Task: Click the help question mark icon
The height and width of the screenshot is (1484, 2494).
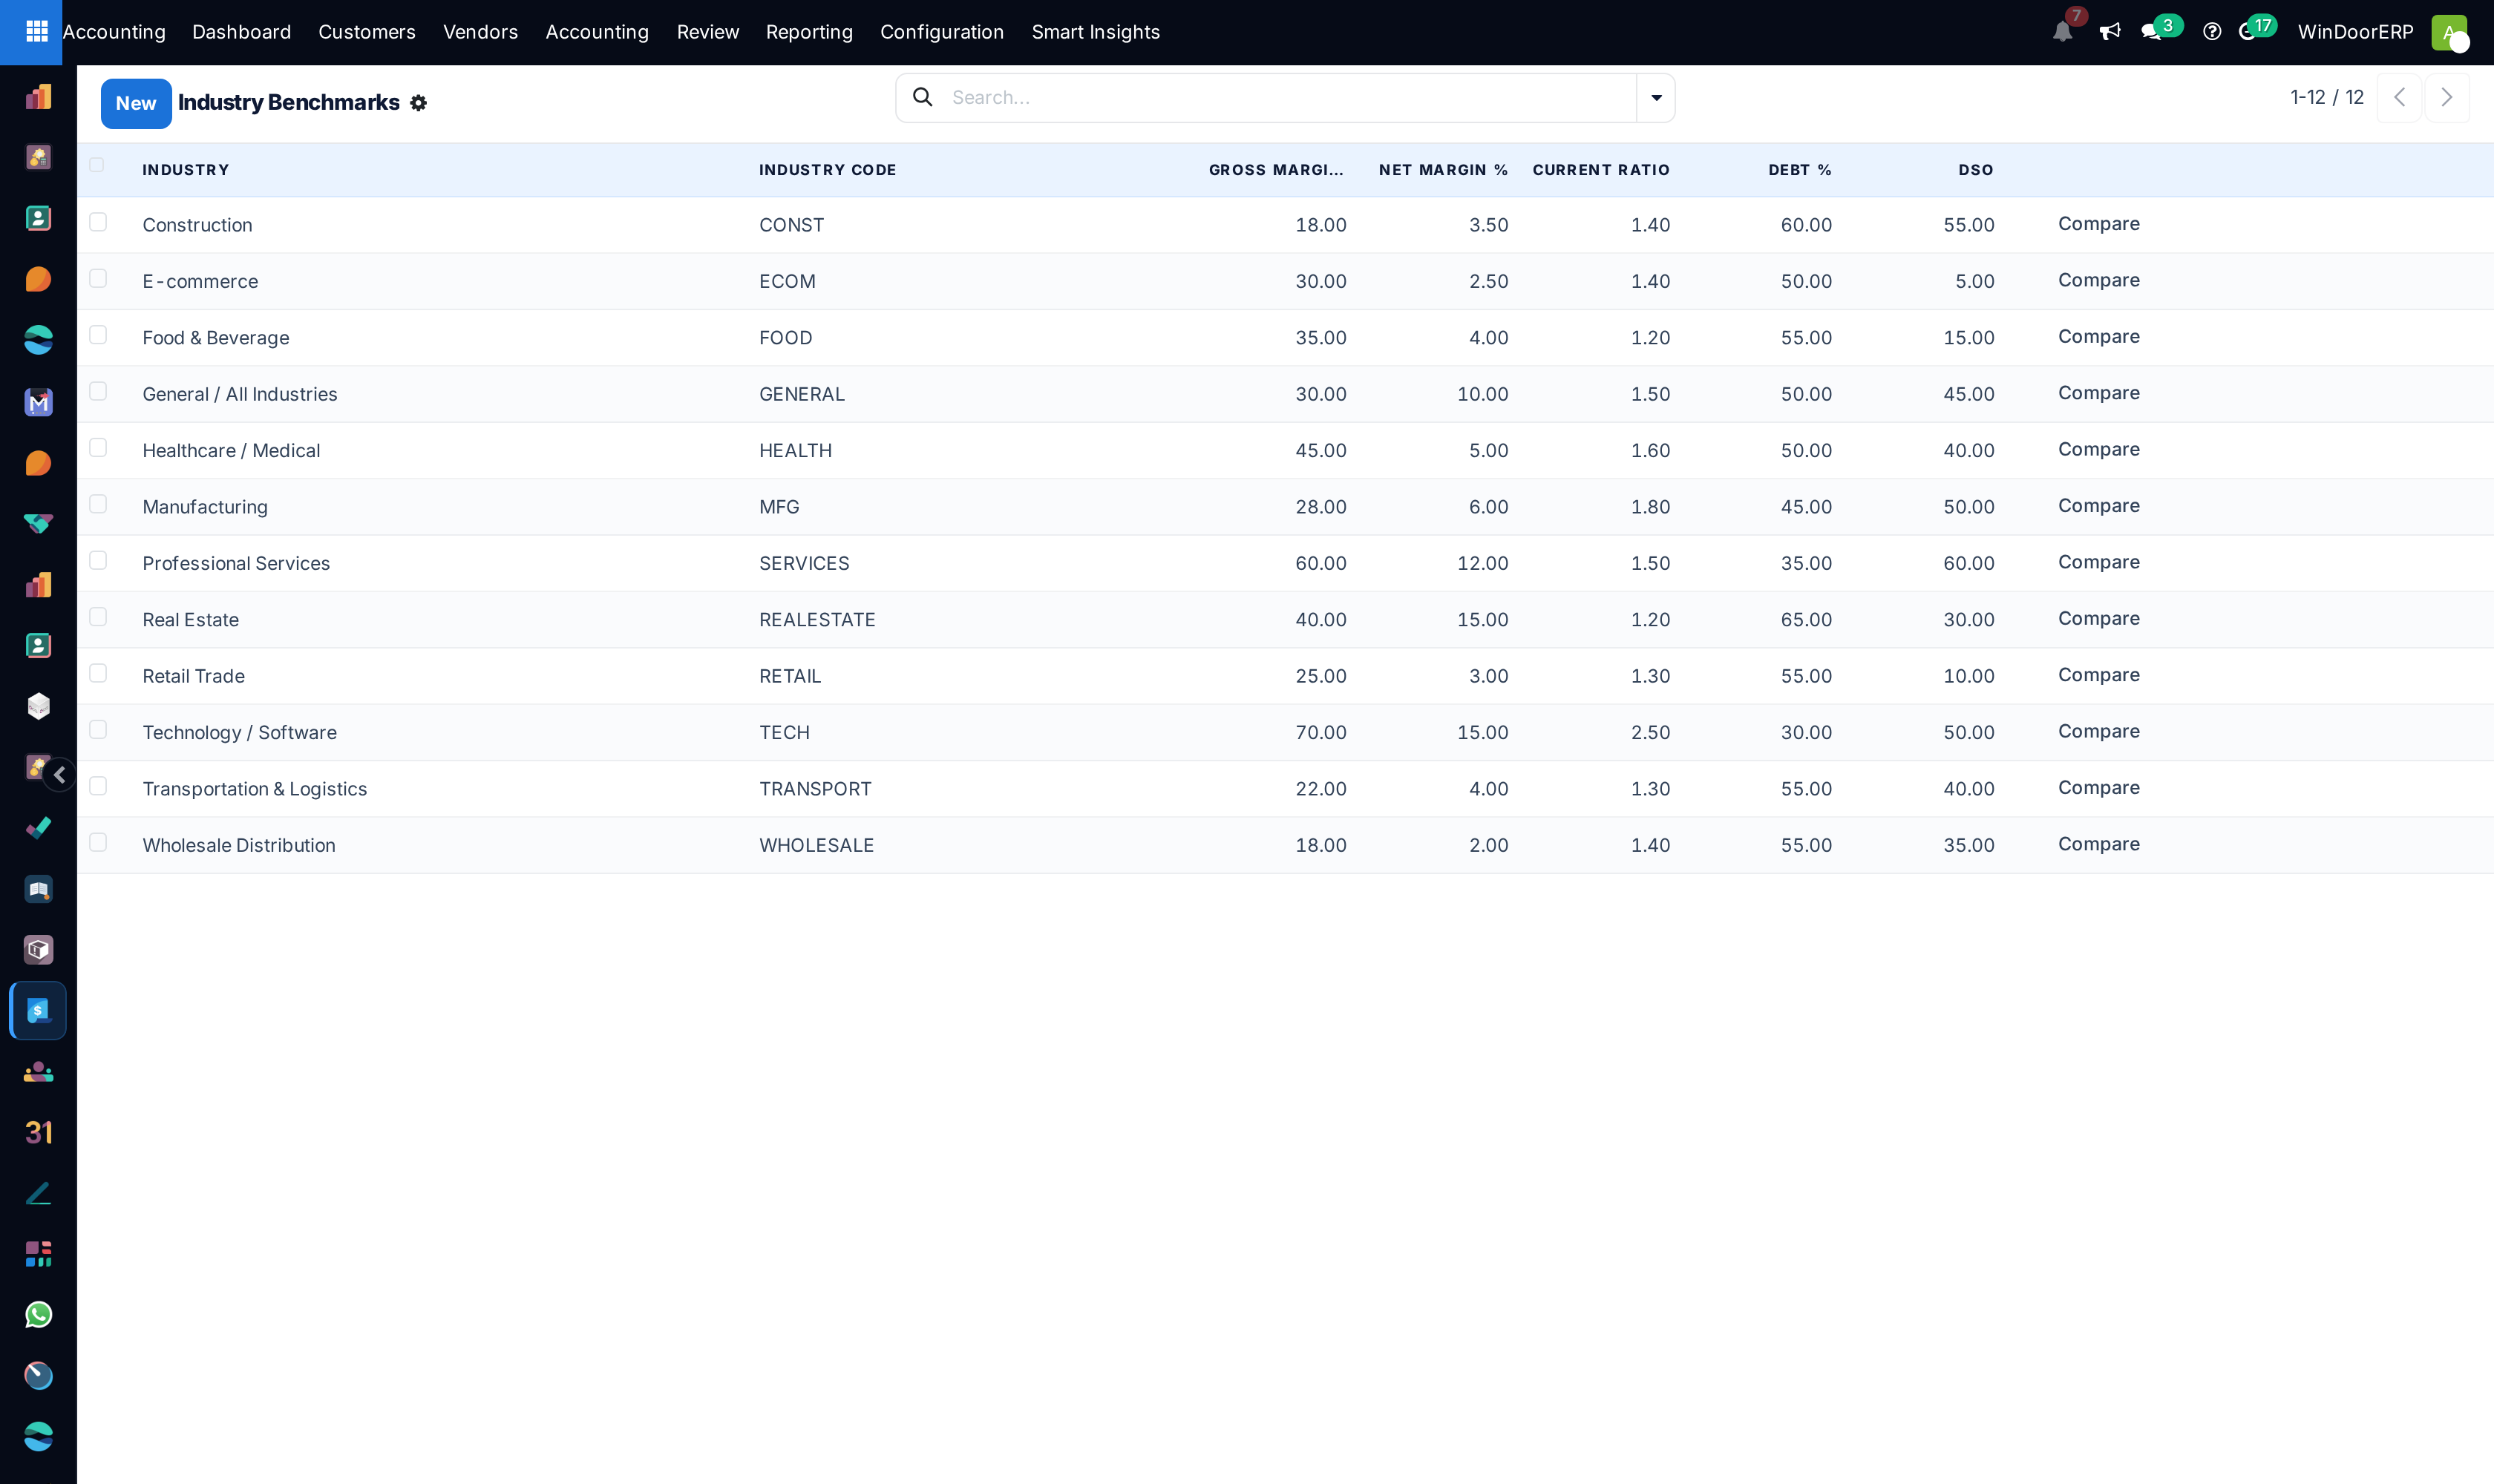Action: (x=2212, y=32)
